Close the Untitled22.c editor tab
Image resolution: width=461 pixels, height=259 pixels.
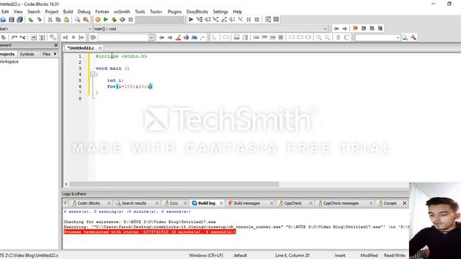click(x=100, y=48)
